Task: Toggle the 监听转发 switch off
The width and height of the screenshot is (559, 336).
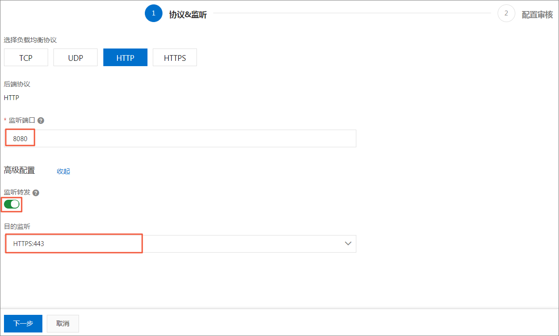Action: (12, 204)
